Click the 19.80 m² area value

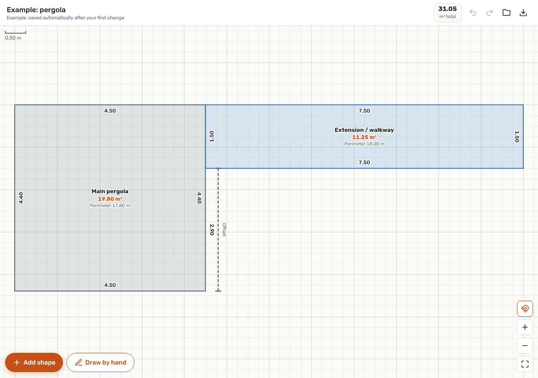110,199
